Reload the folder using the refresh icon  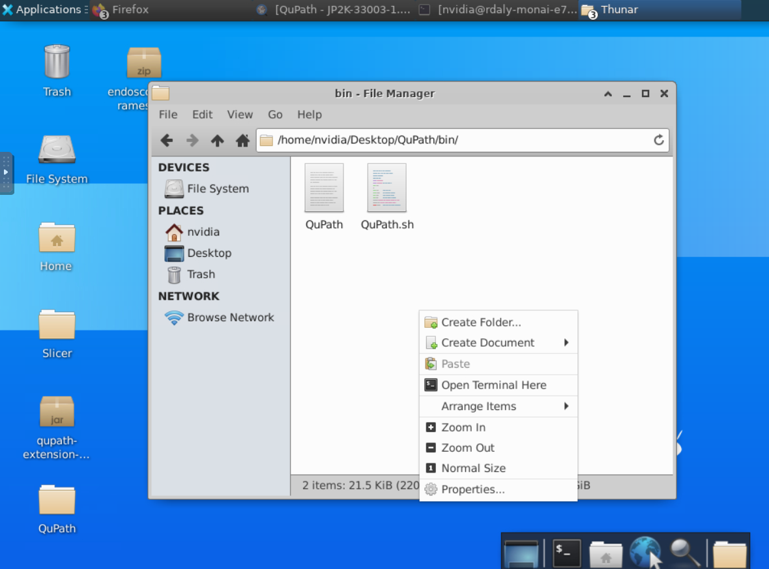point(658,140)
